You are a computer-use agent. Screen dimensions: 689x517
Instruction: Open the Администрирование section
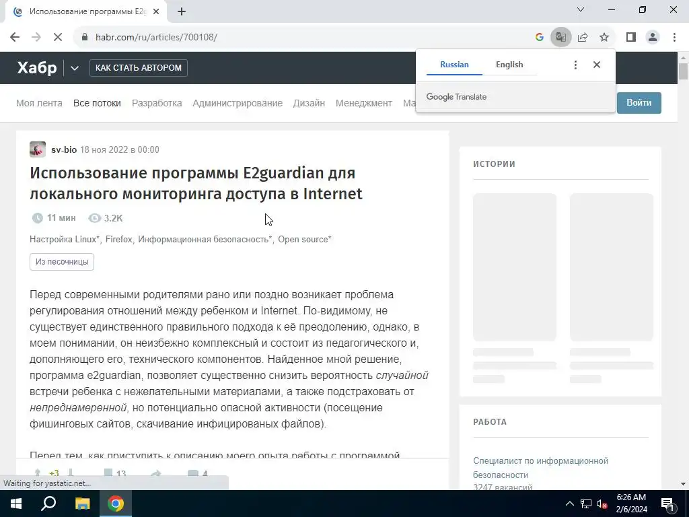[238, 103]
